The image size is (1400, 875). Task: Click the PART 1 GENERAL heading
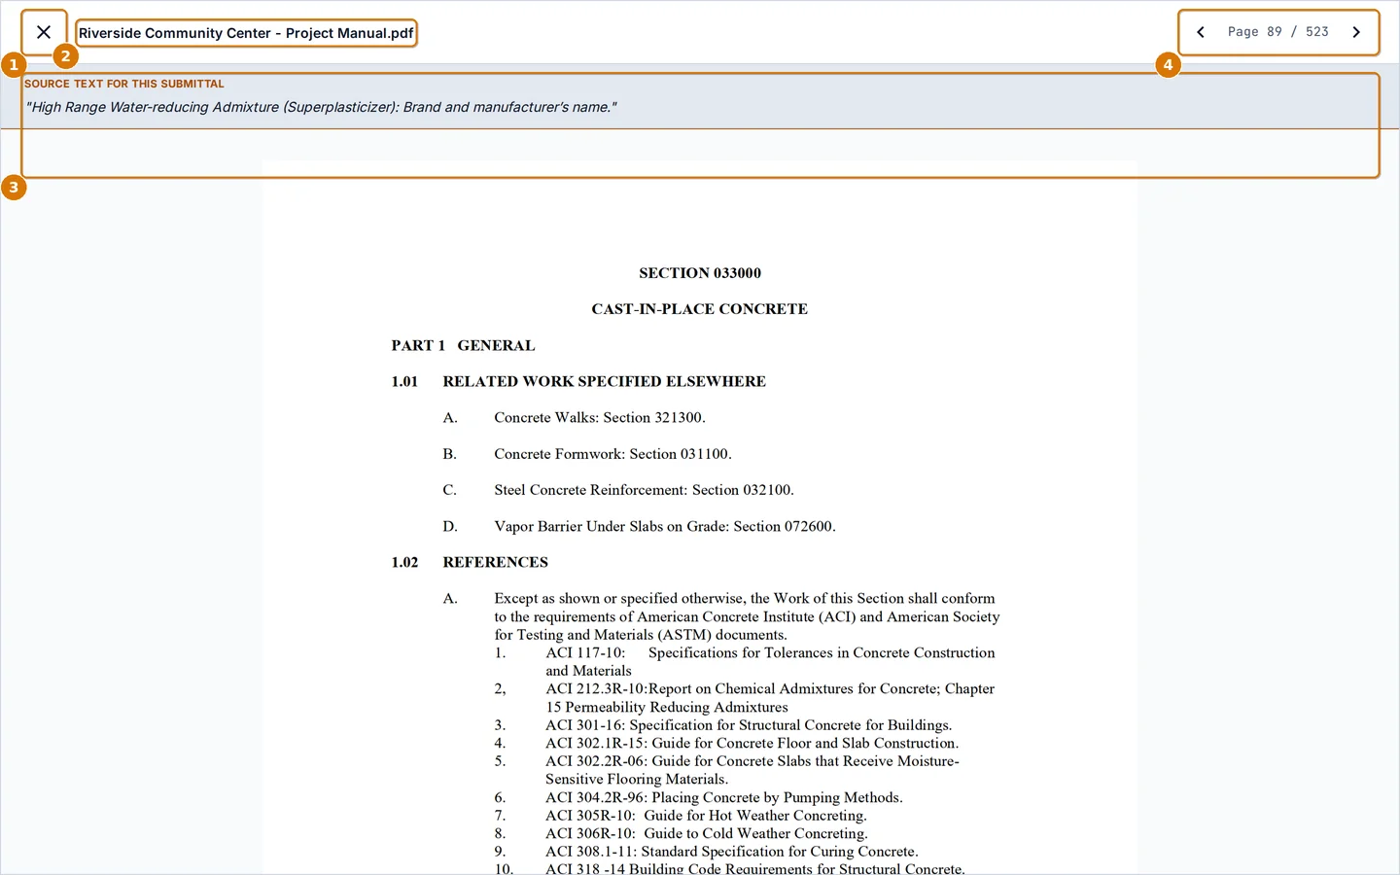463,345
